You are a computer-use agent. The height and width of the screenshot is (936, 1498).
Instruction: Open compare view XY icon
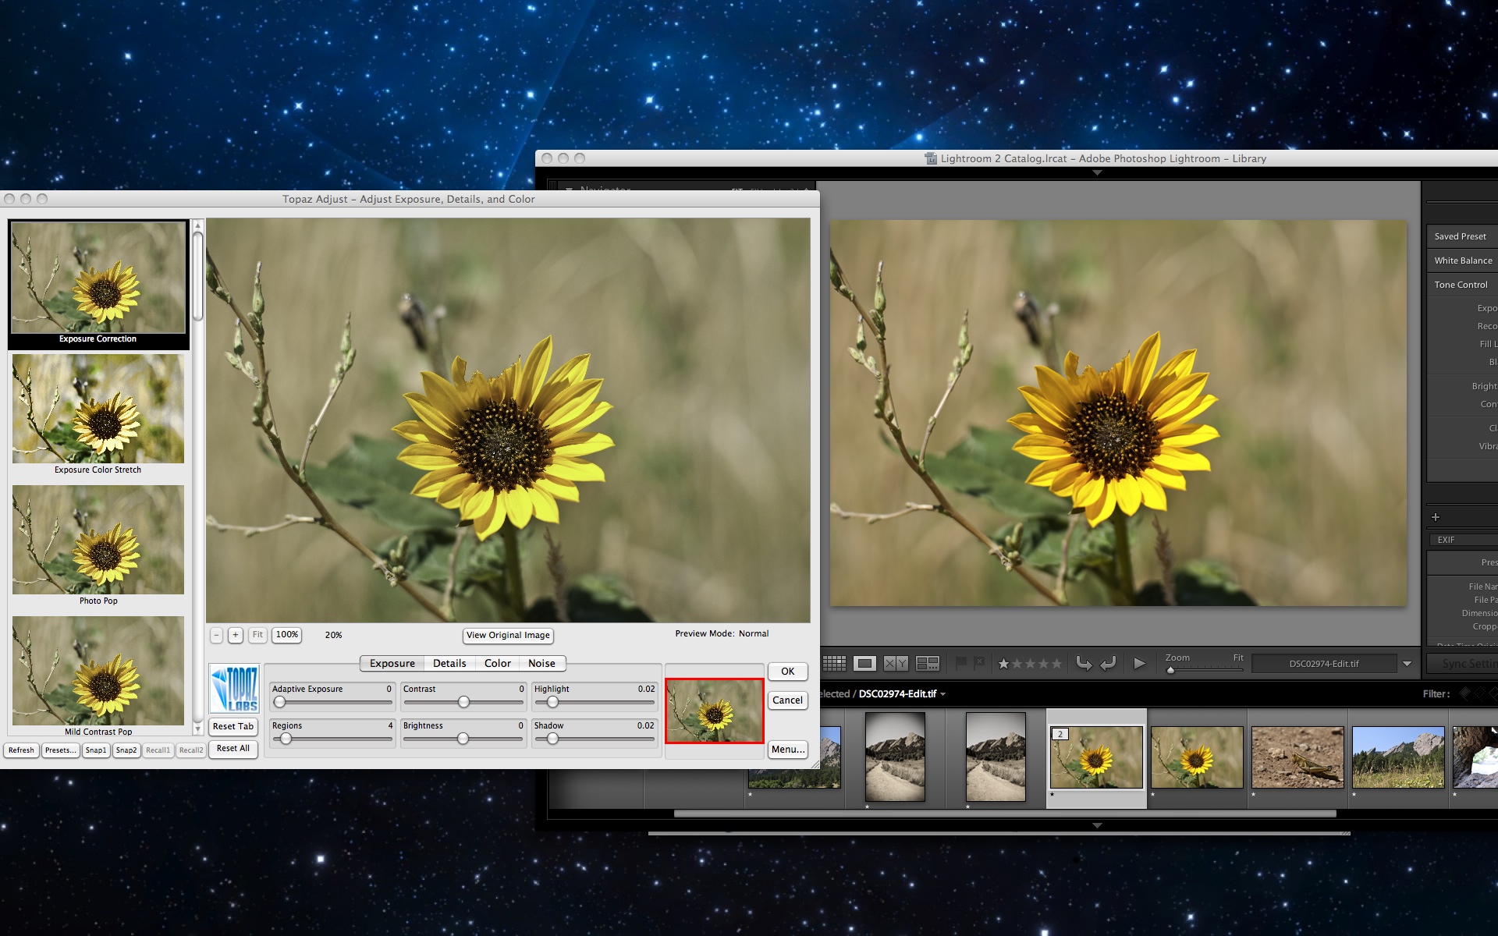tap(895, 664)
